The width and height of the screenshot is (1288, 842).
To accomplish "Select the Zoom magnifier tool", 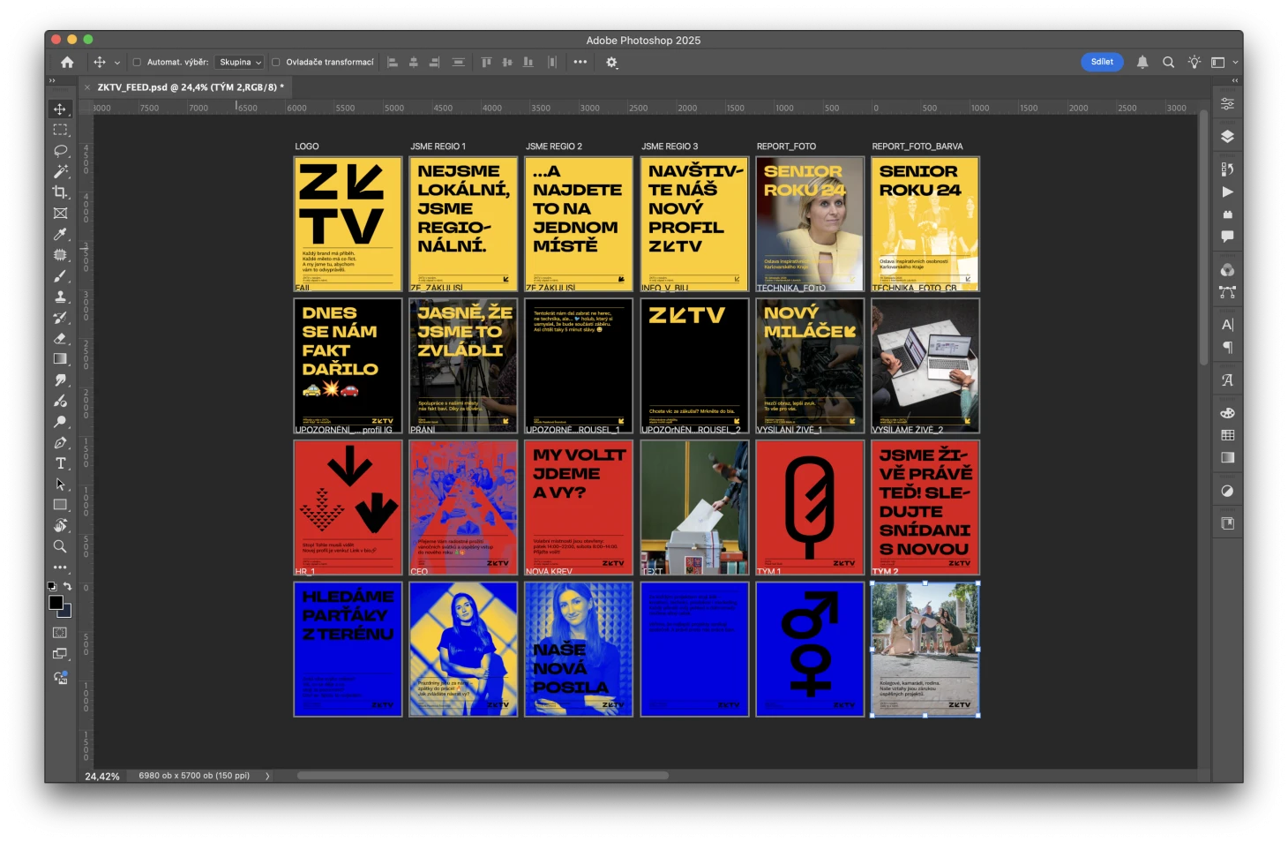I will pos(60,547).
